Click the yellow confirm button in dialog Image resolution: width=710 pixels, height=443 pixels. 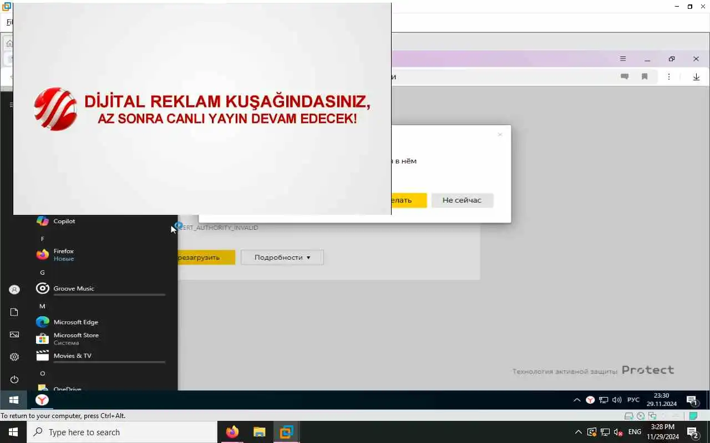(409, 200)
